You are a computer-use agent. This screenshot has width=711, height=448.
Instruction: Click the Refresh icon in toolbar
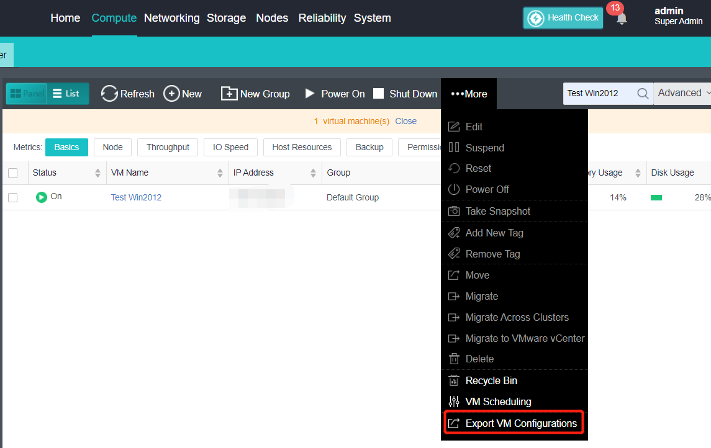pos(109,94)
